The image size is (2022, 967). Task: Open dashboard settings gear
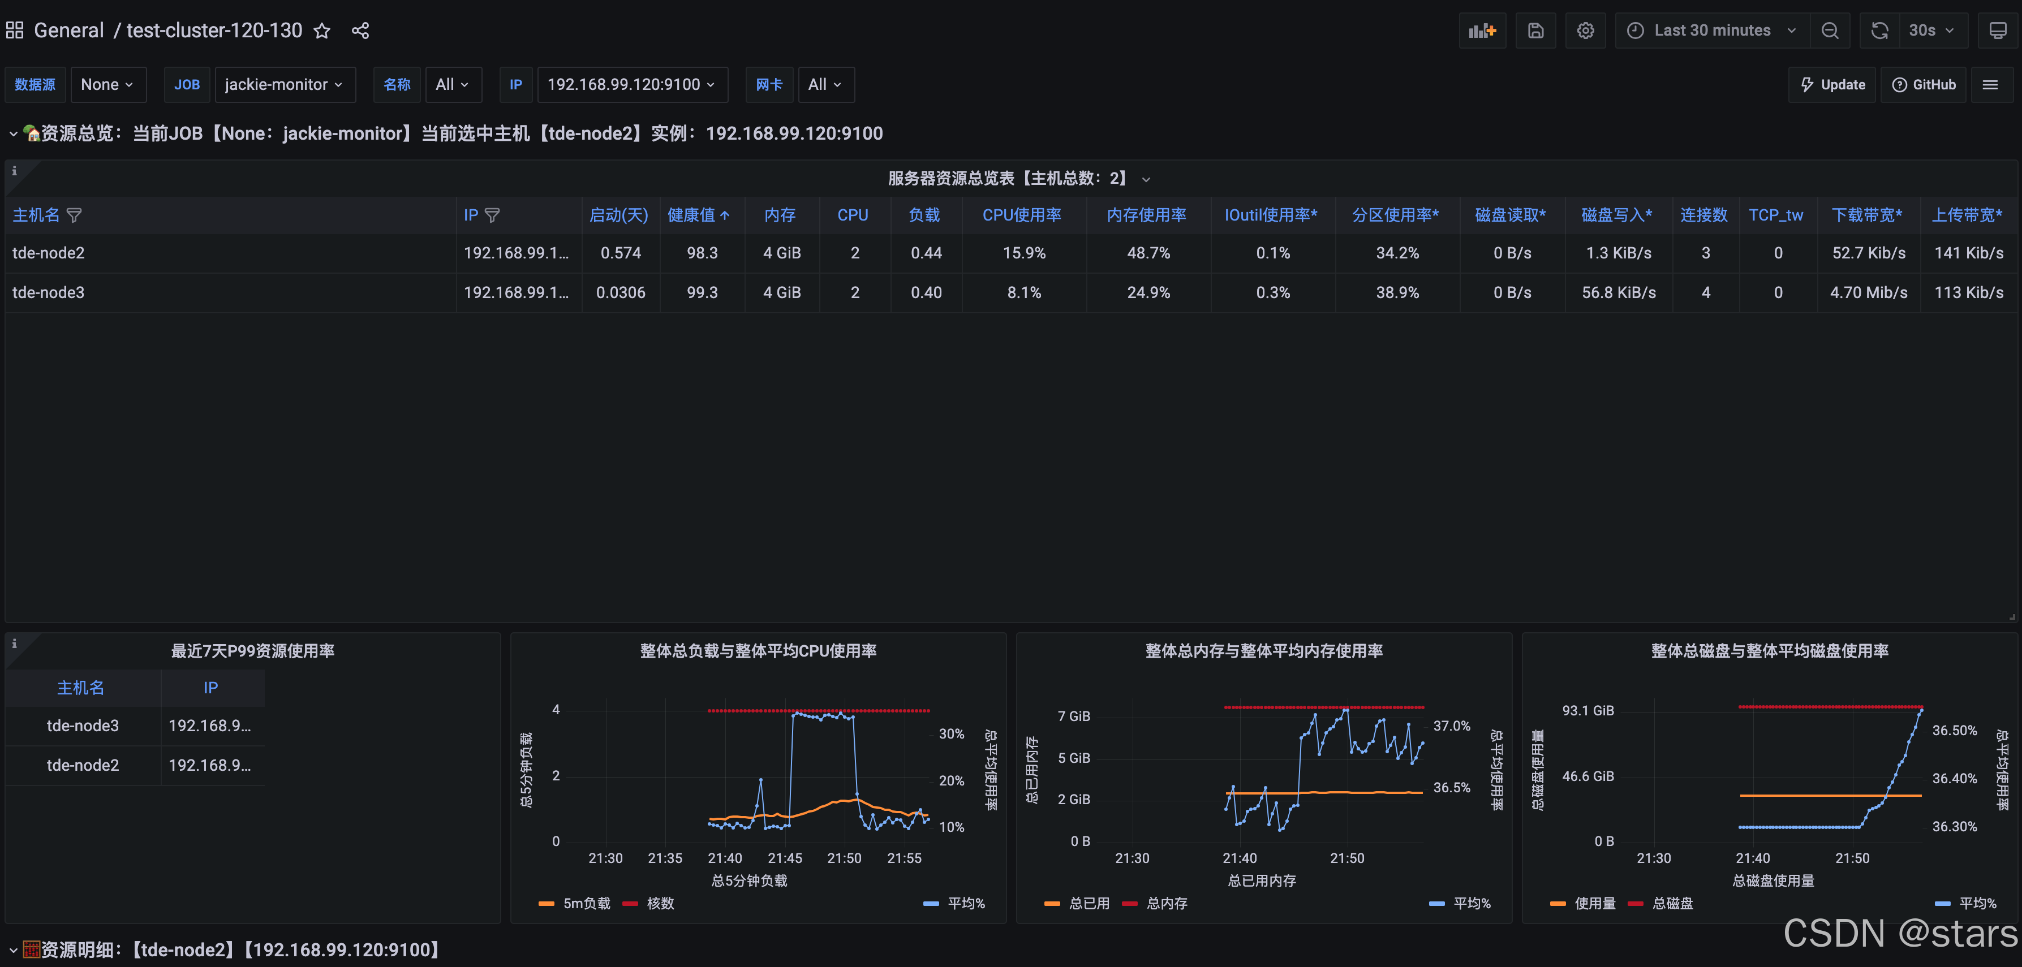[x=1586, y=31]
